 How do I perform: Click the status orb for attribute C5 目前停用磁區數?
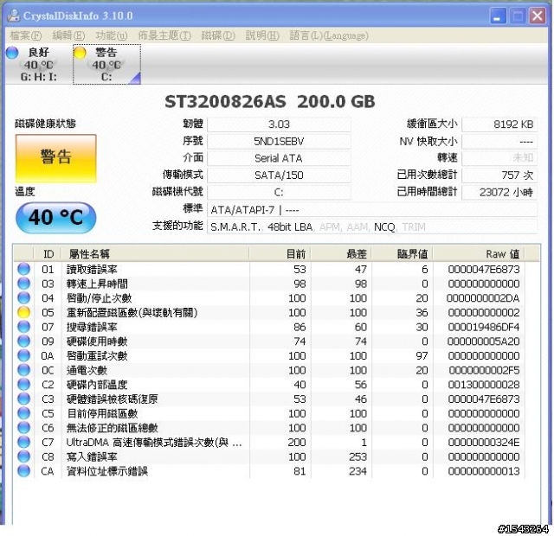(23, 413)
